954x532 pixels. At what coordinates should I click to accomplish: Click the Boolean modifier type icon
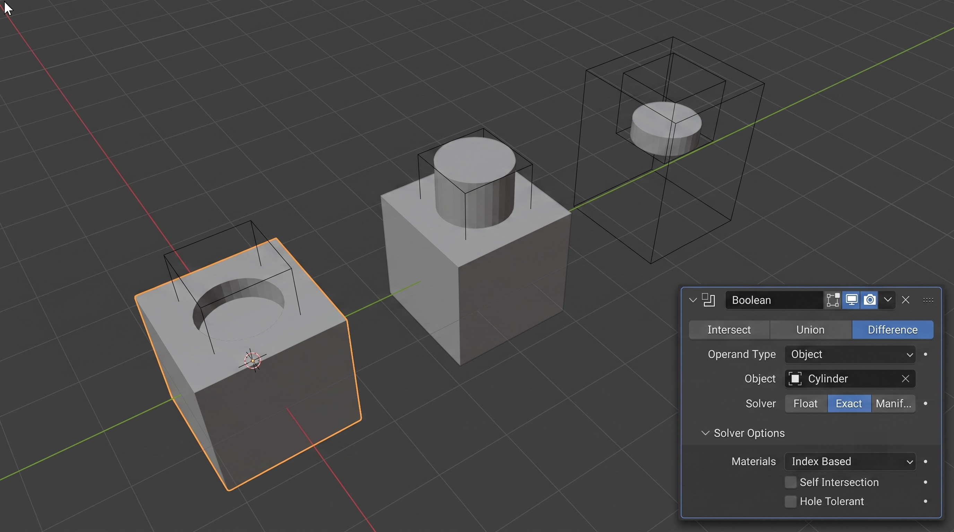(x=708, y=300)
